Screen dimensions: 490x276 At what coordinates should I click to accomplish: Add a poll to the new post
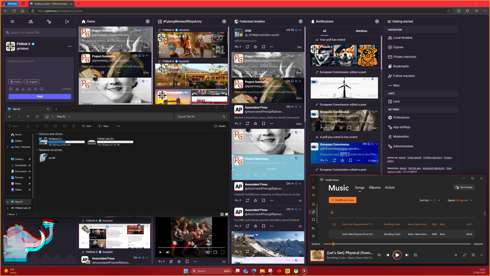pos(17,89)
